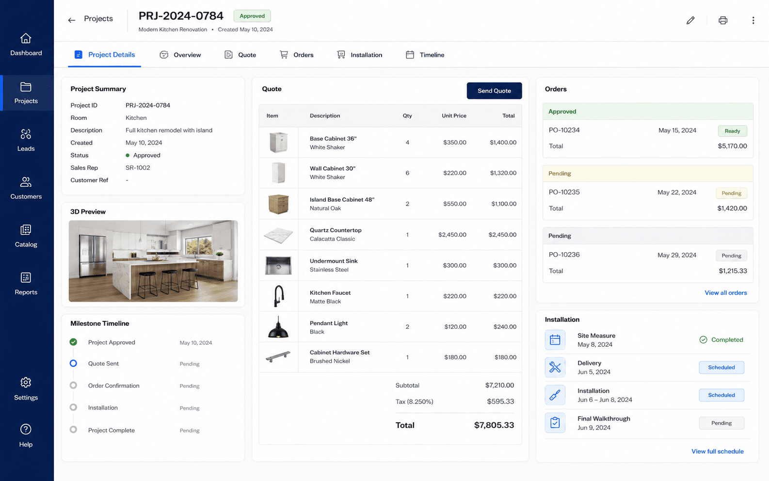Click the Pending badge for Final Walkthrough
Screen dimensions: 769x481
tap(721, 423)
